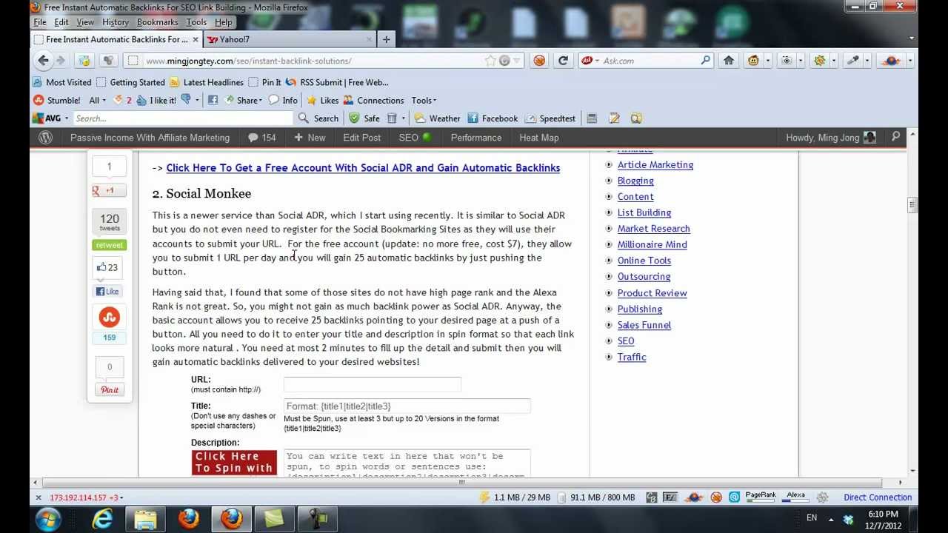Open Internet Explorer from the taskbar
The height and width of the screenshot is (533, 948).
[x=103, y=519]
